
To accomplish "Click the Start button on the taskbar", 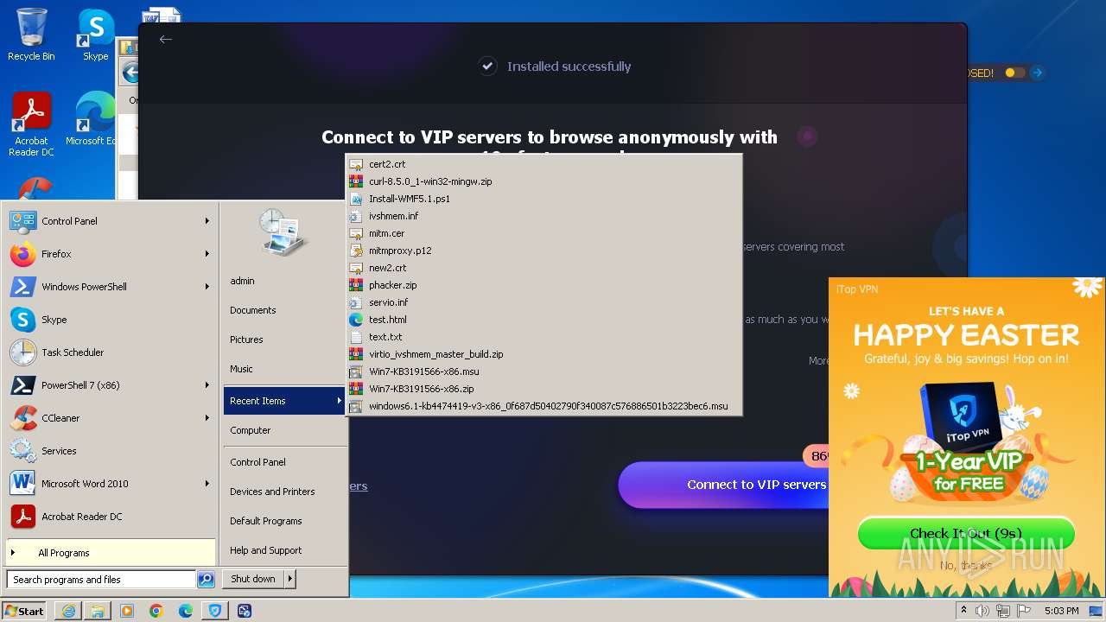I will [x=24, y=611].
